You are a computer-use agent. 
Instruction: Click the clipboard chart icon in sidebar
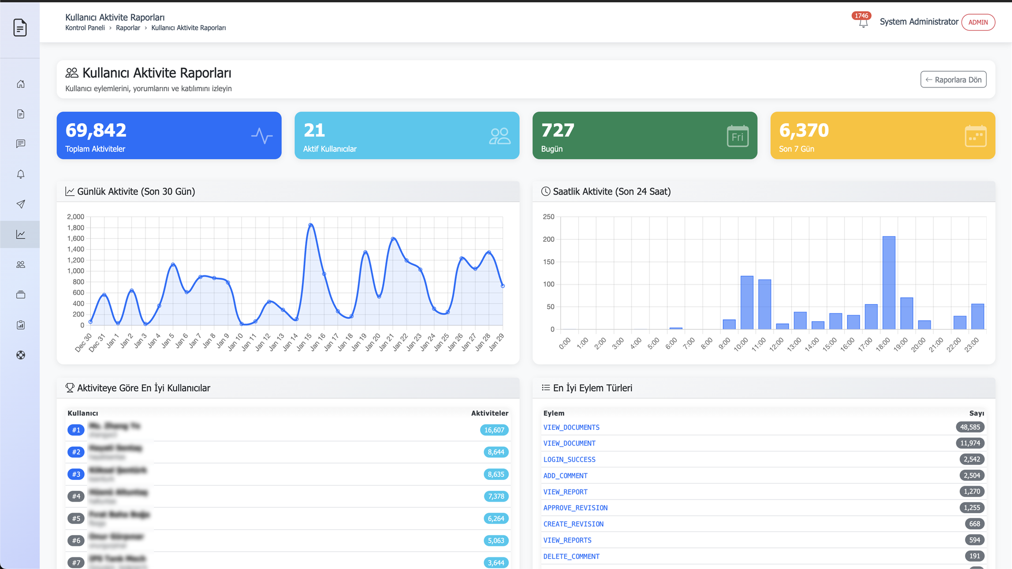click(x=21, y=325)
